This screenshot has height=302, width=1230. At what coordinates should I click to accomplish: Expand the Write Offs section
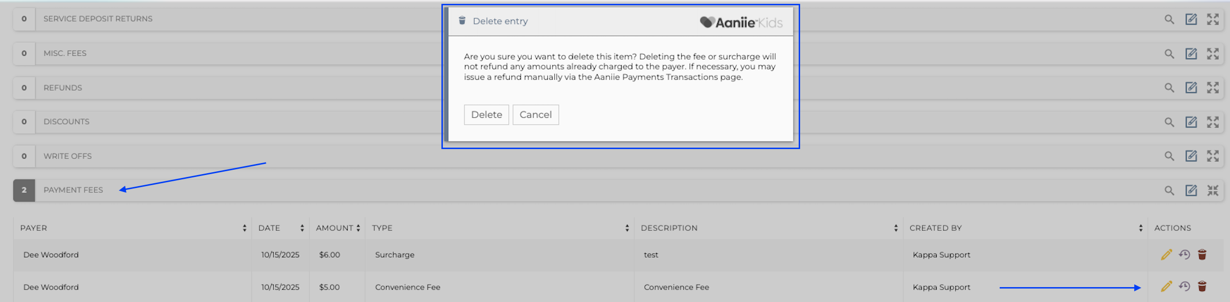pos(1212,156)
